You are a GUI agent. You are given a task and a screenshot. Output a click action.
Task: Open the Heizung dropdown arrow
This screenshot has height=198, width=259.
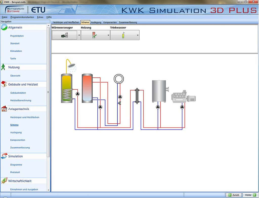coord(108,35)
